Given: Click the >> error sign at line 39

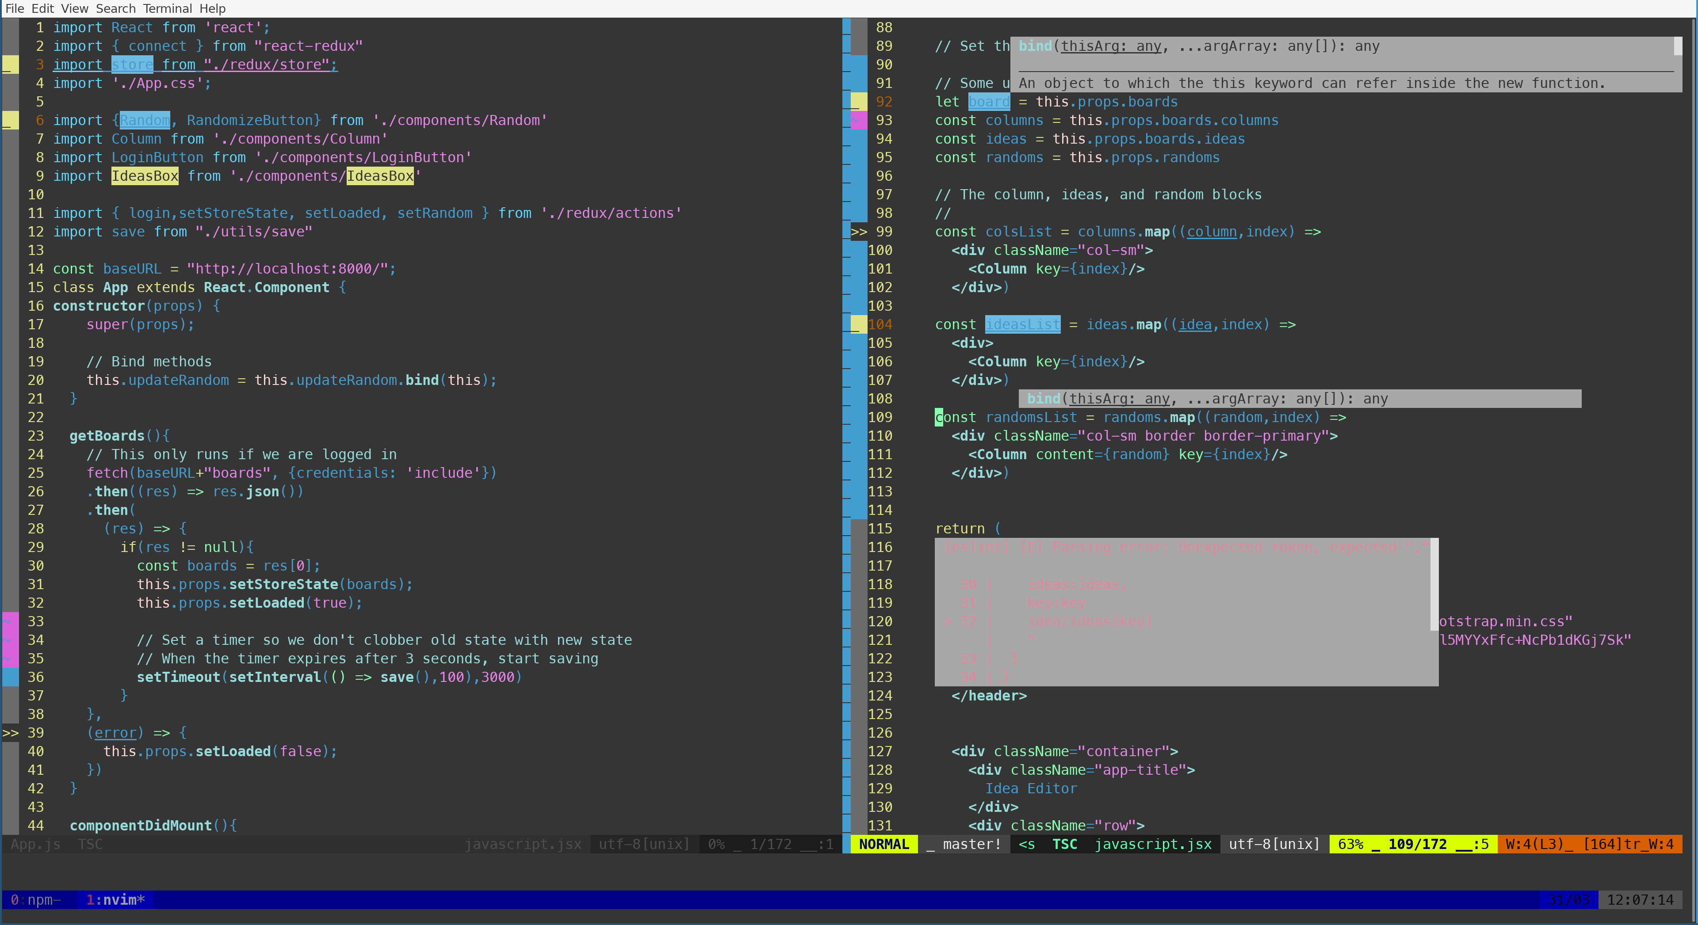Looking at the screenshot, I should click(x=11, y=733).
